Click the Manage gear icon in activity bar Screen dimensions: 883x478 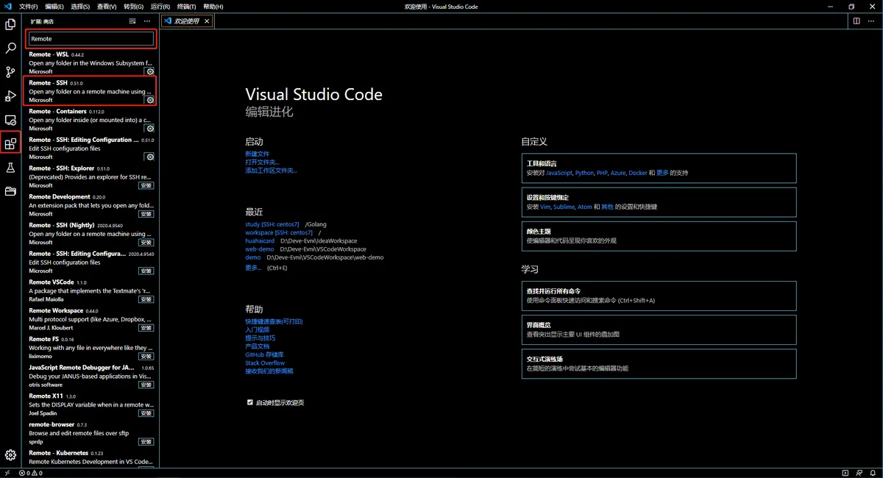coord(10,455)
